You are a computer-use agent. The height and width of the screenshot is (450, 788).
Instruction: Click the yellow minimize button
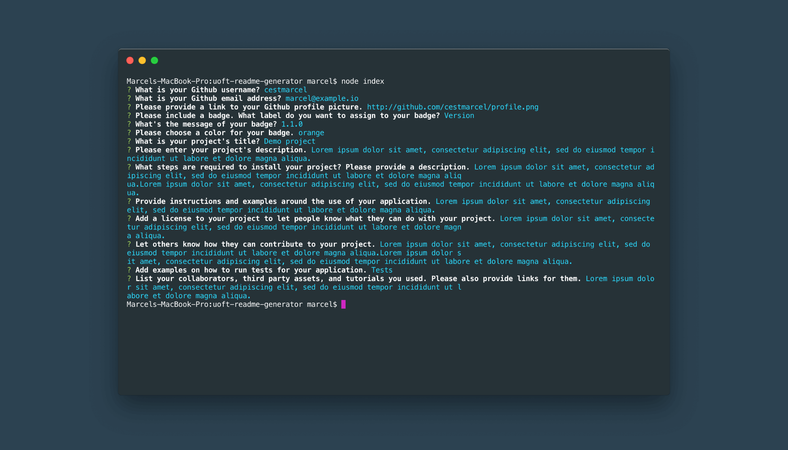[x=142, y=60]
